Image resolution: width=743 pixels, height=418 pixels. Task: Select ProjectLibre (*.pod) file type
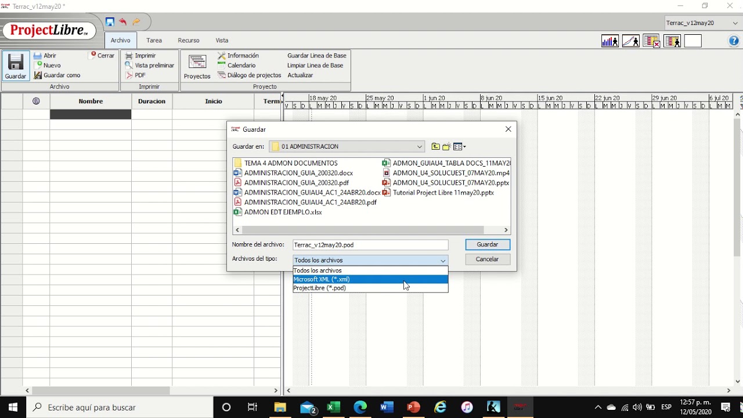coord(370,288)
